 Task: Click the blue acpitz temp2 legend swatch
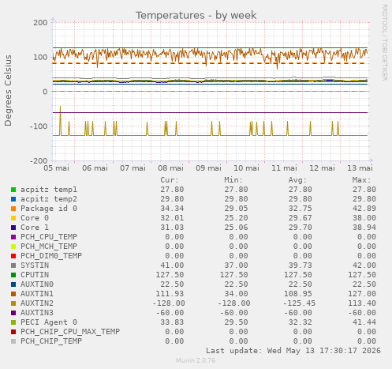[x=13, y=199]
